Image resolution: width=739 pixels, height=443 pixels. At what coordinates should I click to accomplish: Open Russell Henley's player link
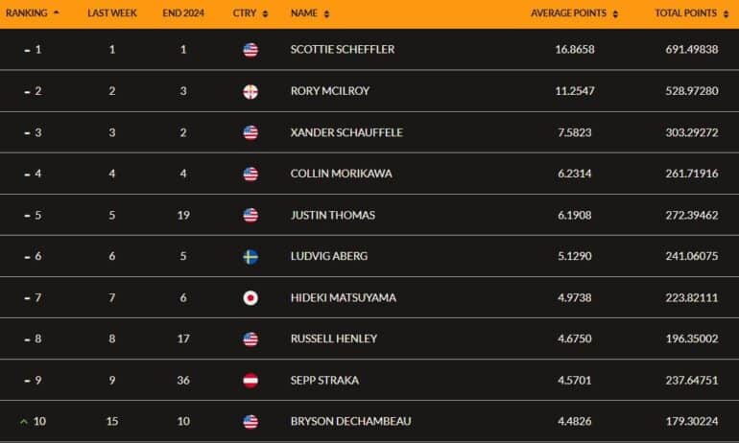click(x=334, y=338)
